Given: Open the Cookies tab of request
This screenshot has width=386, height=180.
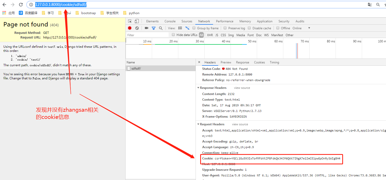Looking at the screenshot, I should point(259,62).
